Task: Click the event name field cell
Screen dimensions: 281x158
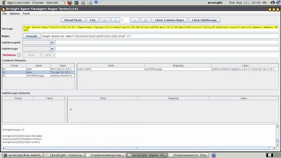Action: (111, 69)
